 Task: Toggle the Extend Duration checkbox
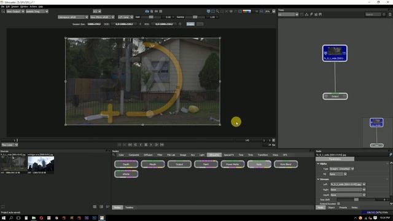click(x=338, y=204)
